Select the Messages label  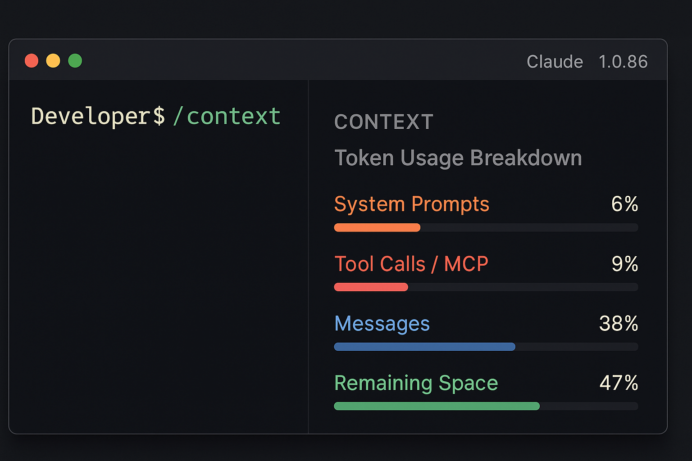click(382, 324)
